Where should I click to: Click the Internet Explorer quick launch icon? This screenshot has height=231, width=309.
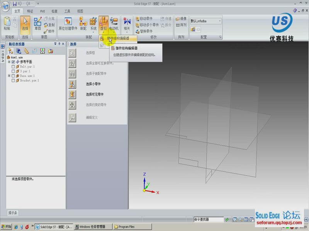click(x=16, y=227)
